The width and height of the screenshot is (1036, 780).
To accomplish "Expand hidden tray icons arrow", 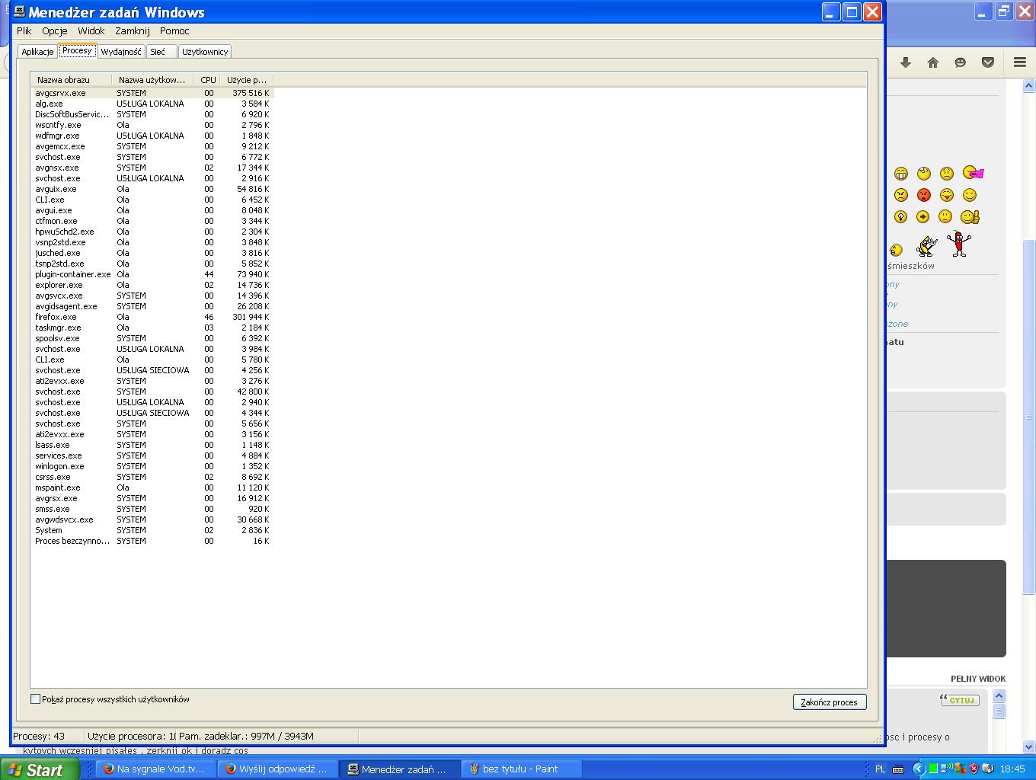I will point(918,769).
